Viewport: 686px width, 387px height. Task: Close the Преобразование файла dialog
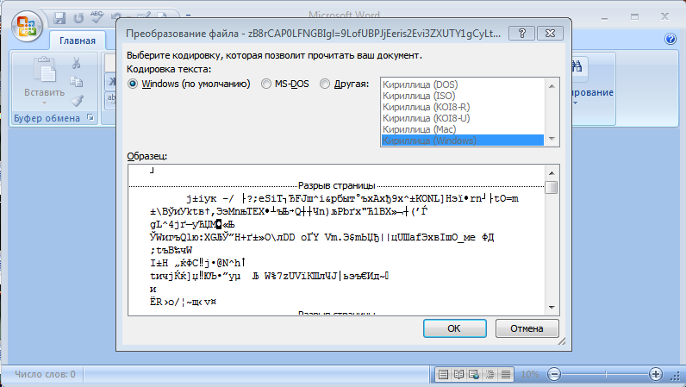[550, 34]
